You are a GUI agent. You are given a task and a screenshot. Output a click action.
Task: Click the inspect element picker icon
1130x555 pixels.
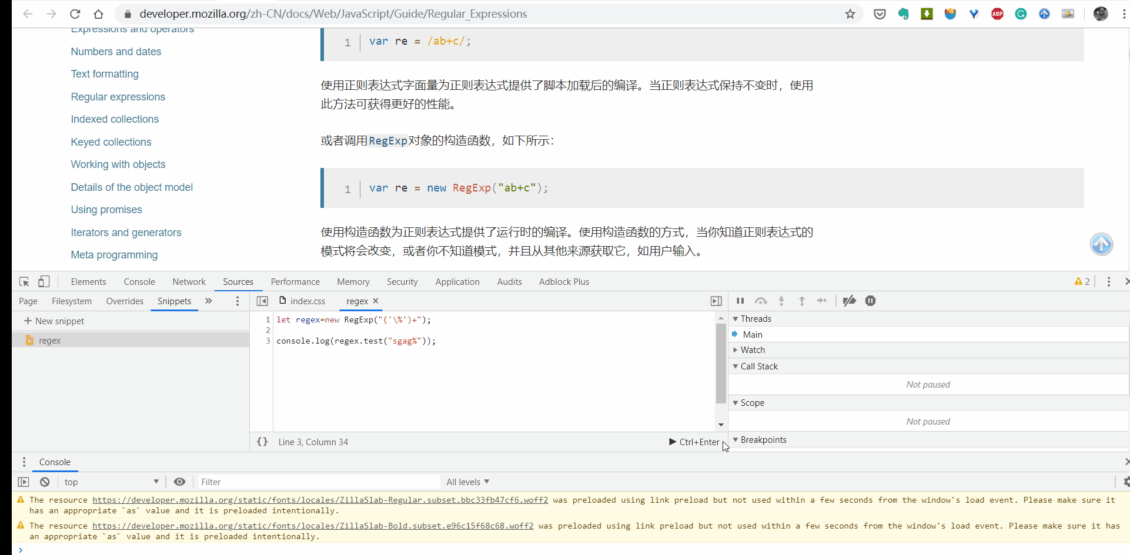point(24,282)
